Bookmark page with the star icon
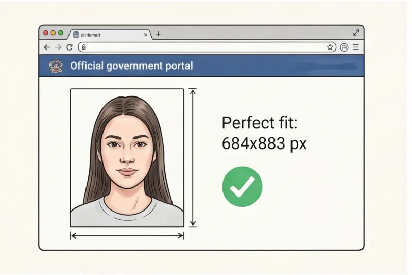This screenshot has height=275, width=412. coord(330,47)
